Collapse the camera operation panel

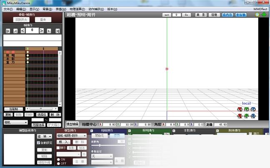click(x=92, y=131)
